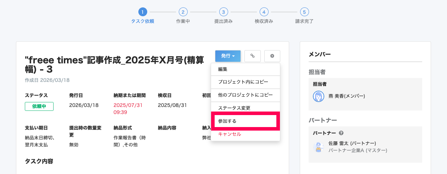Viewport: 447px width, 174px height.
Task: Click step 2 circle 作業中
Action: (x=183, y=12)
